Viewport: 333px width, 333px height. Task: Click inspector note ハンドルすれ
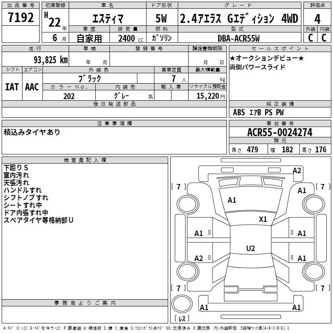(22, 190)
